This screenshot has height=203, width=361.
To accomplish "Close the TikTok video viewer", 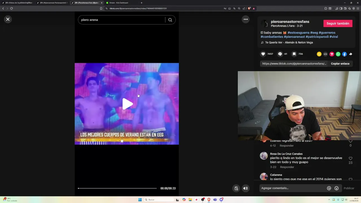I will pyautogui.click(x=8, y=19).
